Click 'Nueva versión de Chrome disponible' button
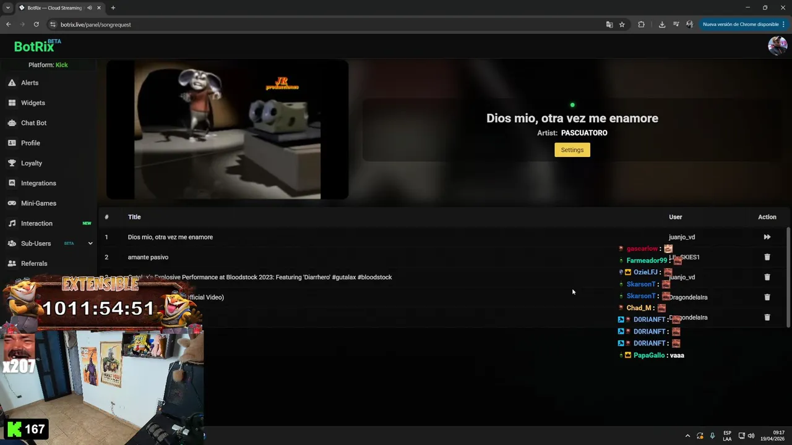Viewport: 792px width, 445px height. 740,25
